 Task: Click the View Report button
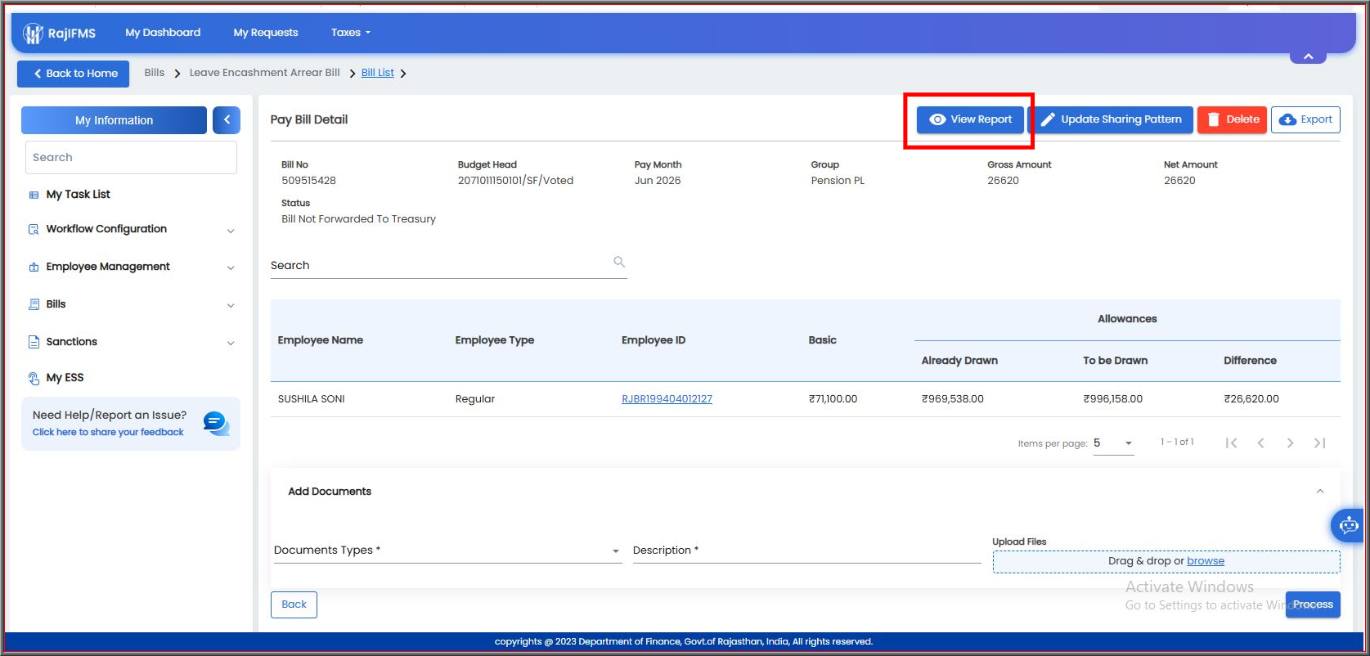click(x=970, y=119)
